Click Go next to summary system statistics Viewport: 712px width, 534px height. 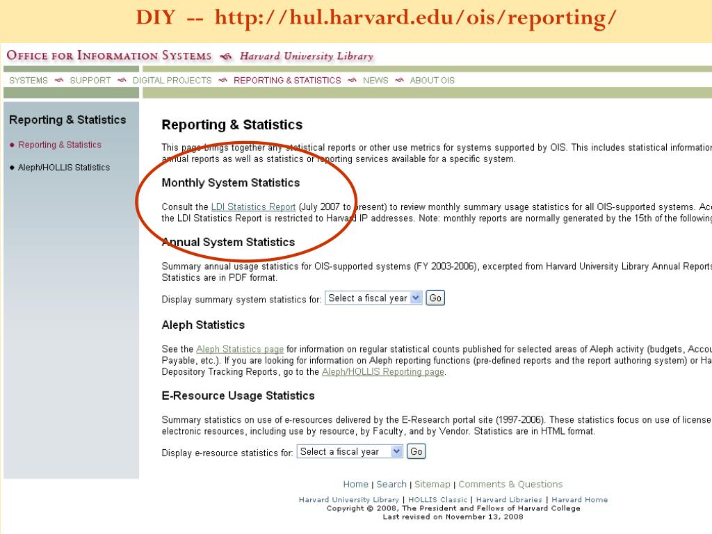(x=435, y=298)
